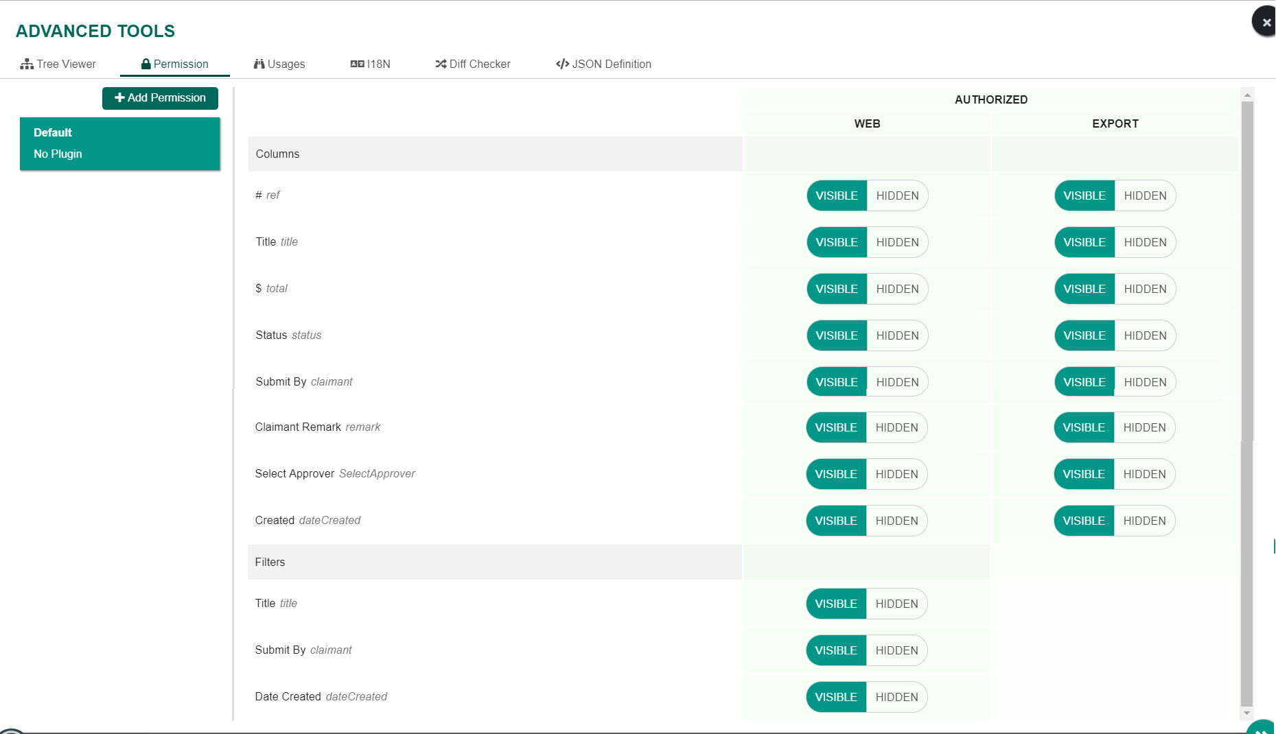This screenshot has width=1276, height=734.
Task: Switch to the Usages tab
Action: click(x=279, y=64)
